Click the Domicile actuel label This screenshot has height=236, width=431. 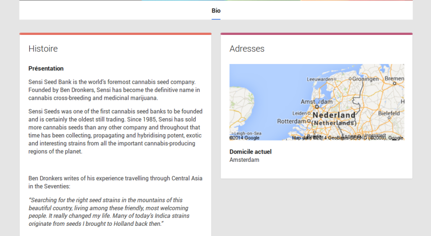(250, 152)
